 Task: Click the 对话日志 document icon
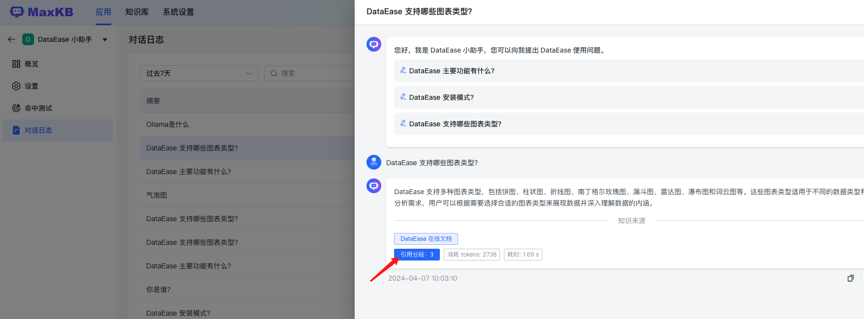16,130
